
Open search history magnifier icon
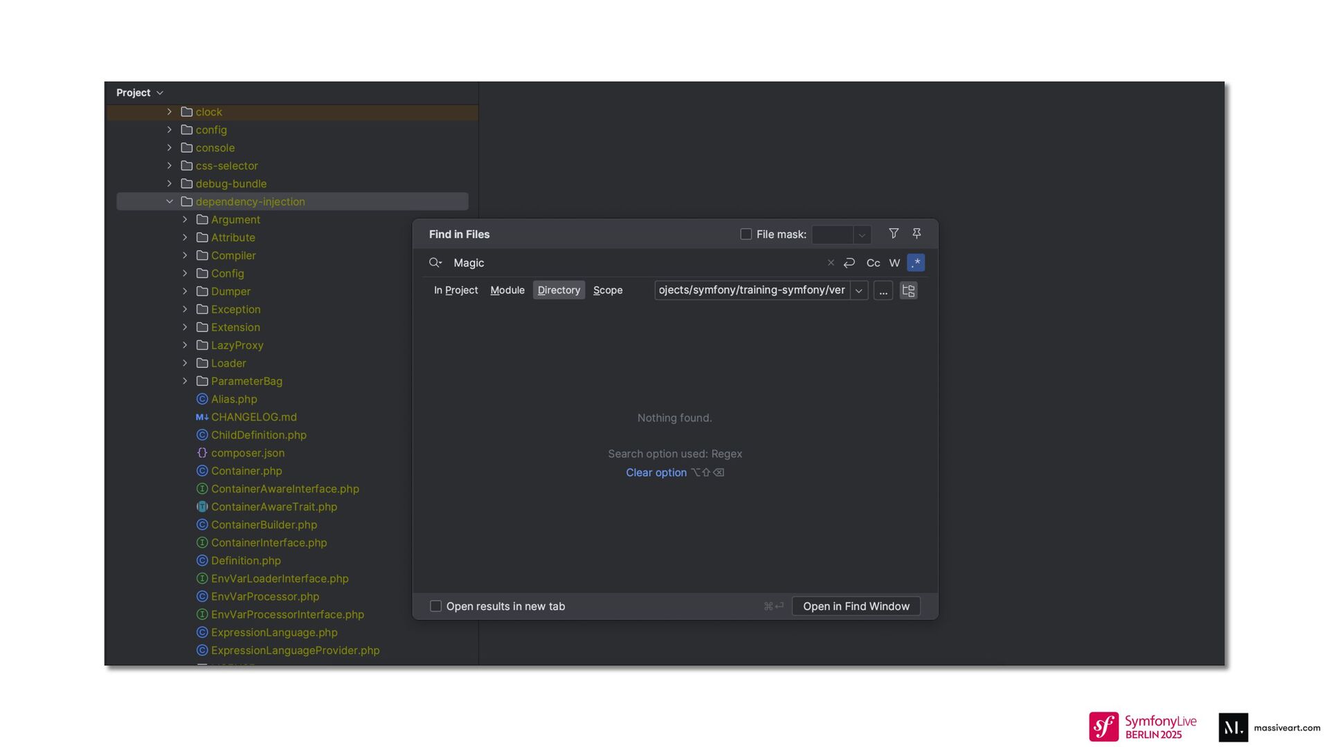tap(435, 263)
